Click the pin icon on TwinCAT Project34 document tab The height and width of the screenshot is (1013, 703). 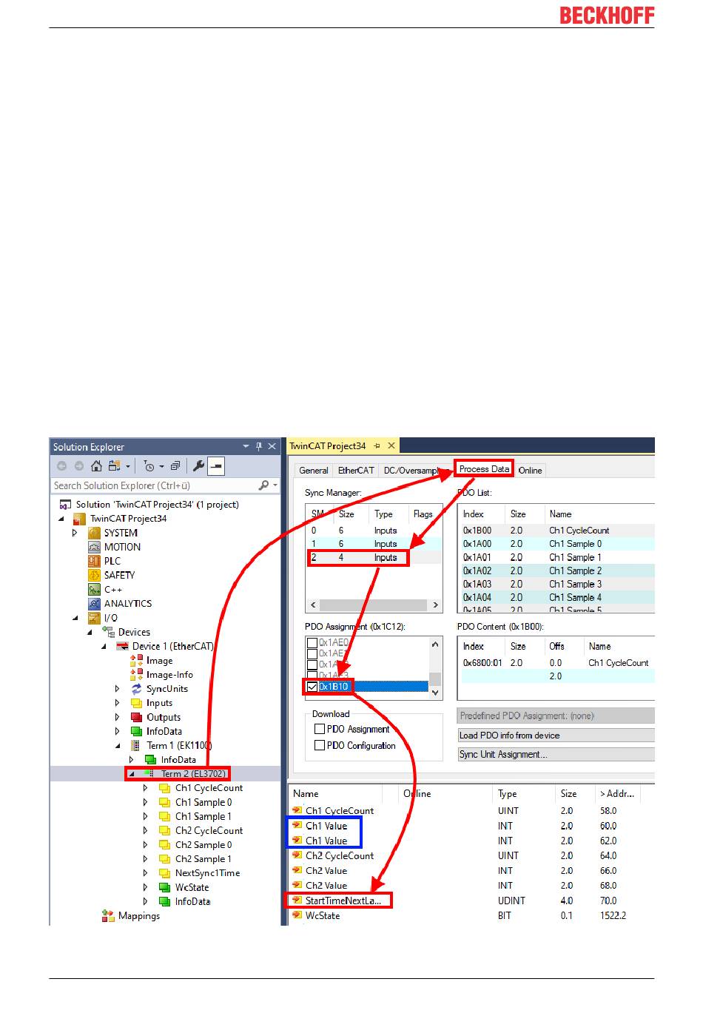377,445
